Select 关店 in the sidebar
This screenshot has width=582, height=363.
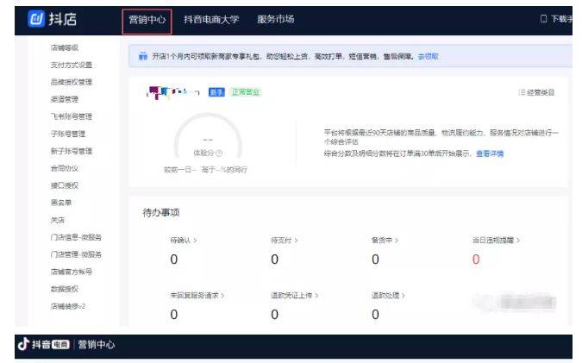point(58,220)
